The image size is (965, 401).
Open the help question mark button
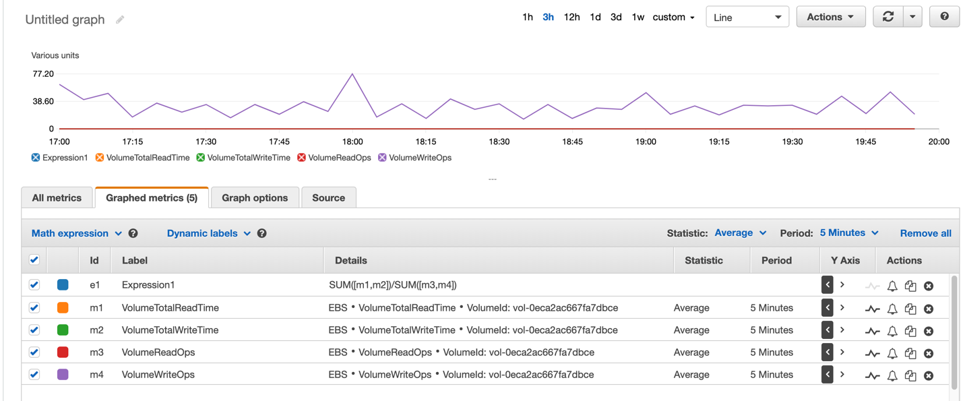[944, 17]
